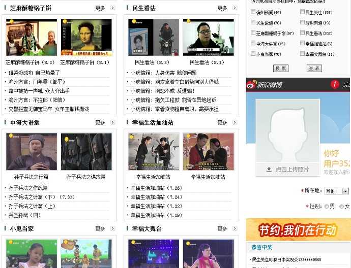Click the red step 1 badge

(334, 84)
